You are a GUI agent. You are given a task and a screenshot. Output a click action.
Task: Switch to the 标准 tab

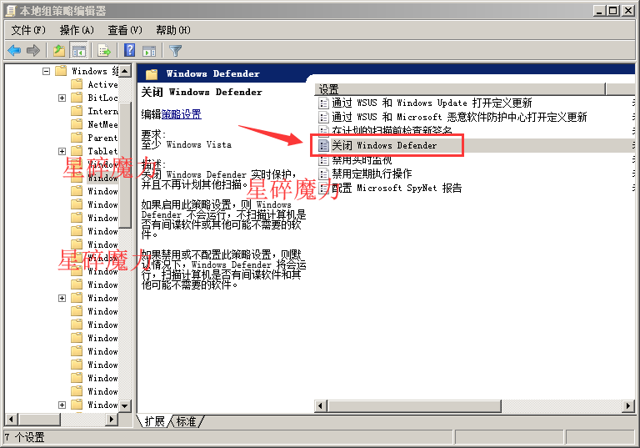[187, 421]
